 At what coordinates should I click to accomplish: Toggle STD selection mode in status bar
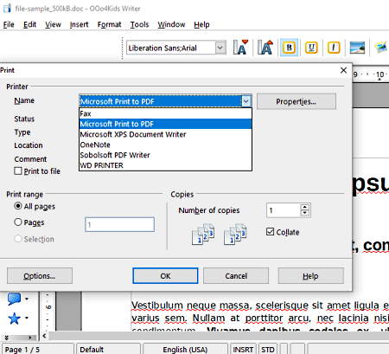(268, 349)
